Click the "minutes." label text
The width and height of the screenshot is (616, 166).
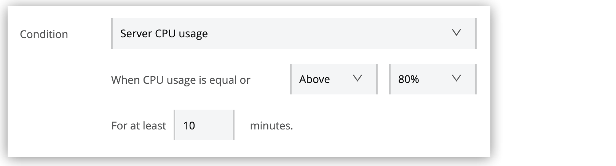271,126
